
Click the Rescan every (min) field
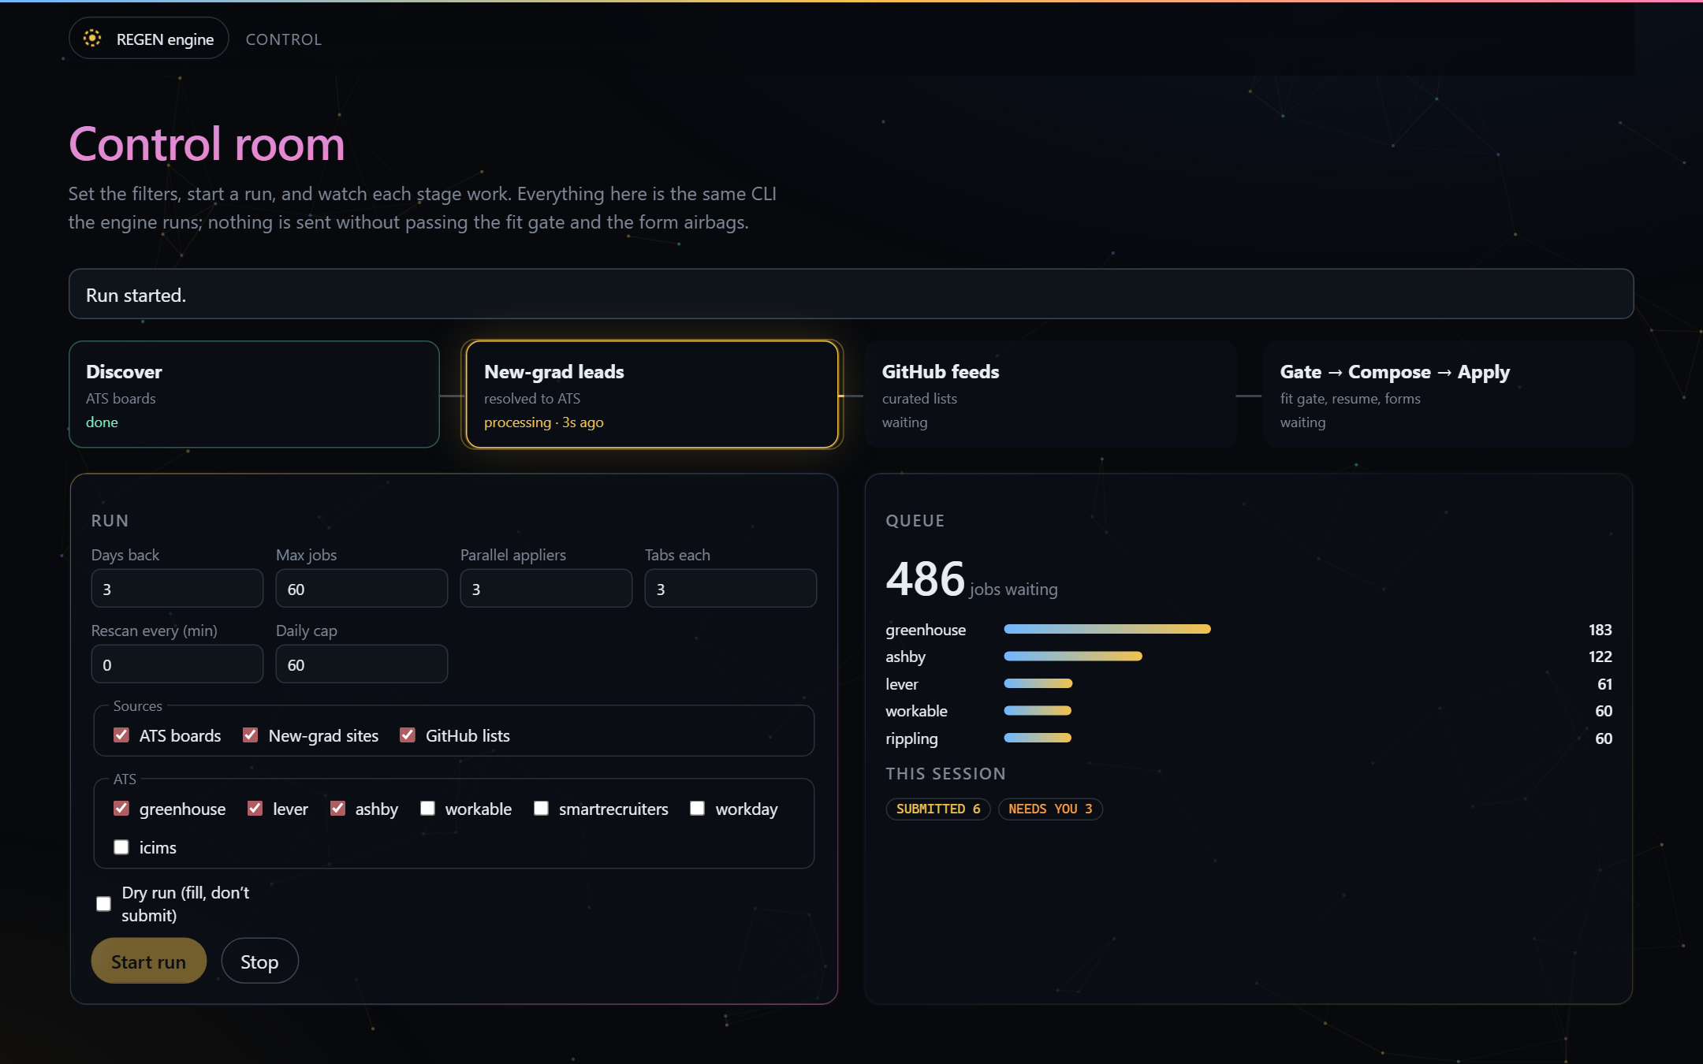pyautogui.click(x=177, y=664)
